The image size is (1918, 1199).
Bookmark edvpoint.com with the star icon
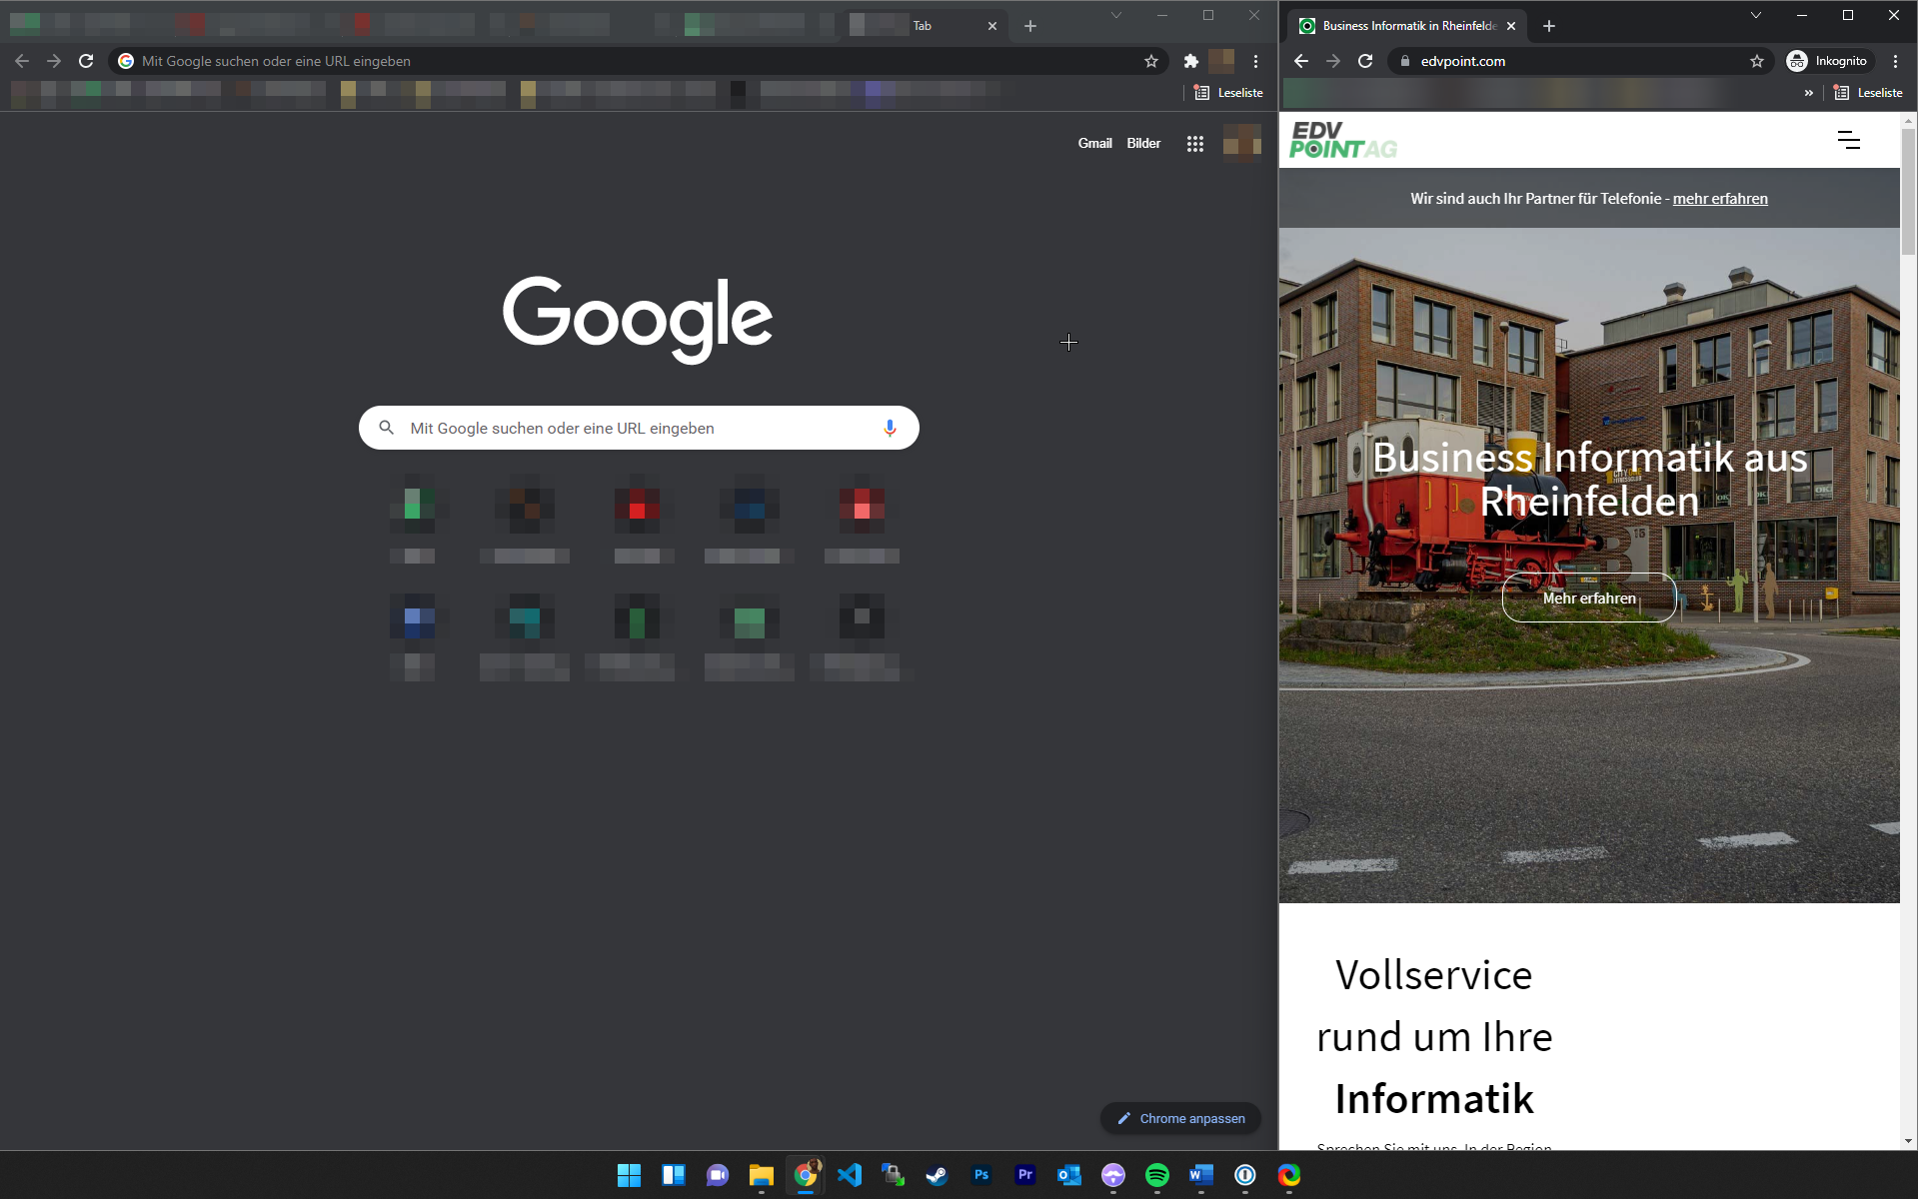1756,61
